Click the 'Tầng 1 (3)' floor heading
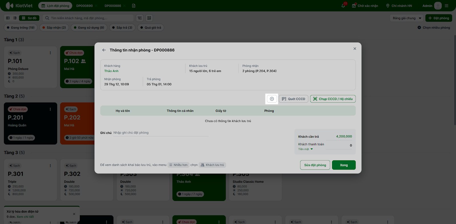 tap(14, 40)
